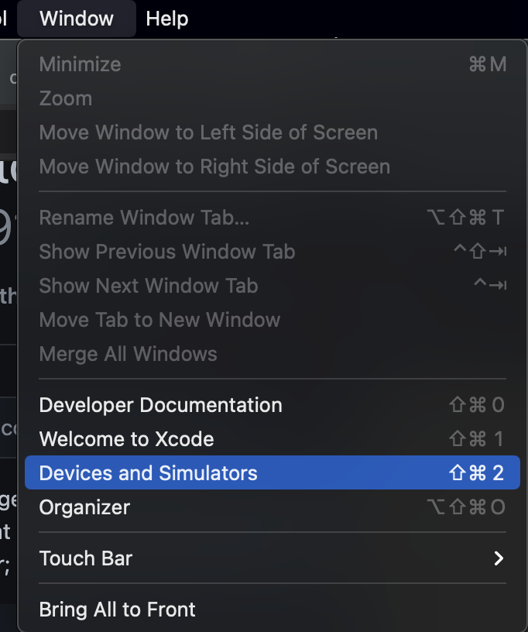Rename the current Window Tab
Screen dimensions: 528x632
(143, 218)
